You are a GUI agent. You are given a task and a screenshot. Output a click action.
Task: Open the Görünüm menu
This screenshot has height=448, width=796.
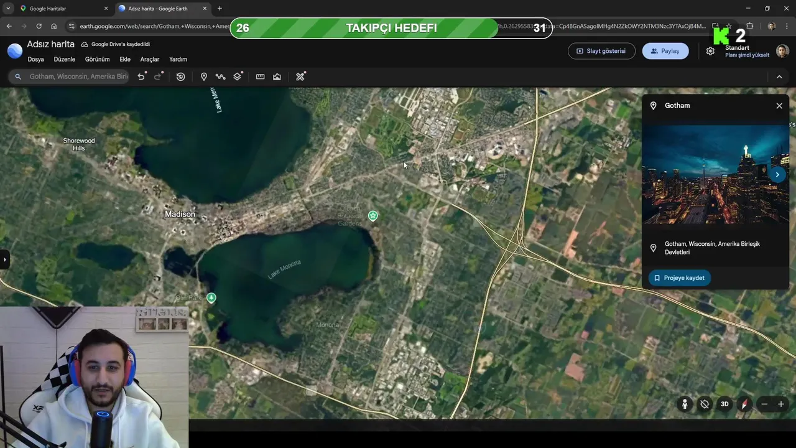(x=97, y=59)
